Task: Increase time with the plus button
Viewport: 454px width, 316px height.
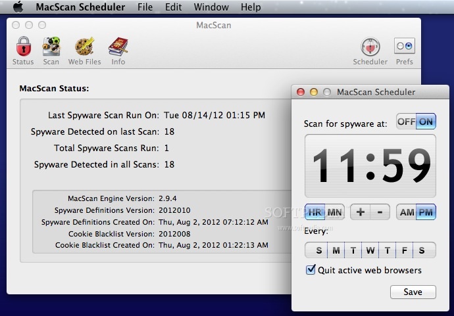Action: [360, 212]
